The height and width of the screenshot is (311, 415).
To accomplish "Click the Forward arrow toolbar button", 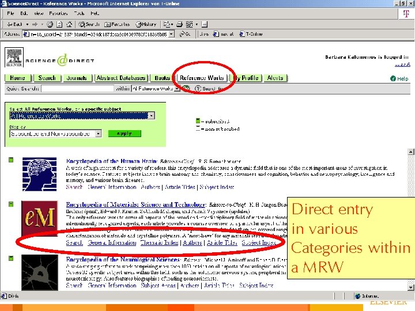I will click(x=35, y=24).
